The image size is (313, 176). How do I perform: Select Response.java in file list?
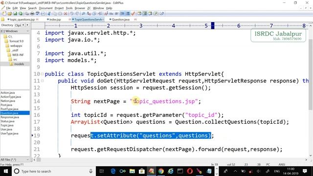pyautogui.click(x=10, y=117)
